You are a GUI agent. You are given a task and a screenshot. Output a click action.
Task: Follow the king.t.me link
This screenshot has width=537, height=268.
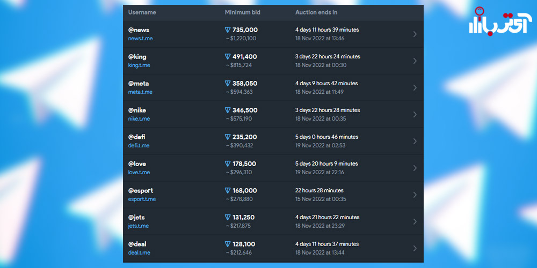pyautogui.click(x=139, y=65)
